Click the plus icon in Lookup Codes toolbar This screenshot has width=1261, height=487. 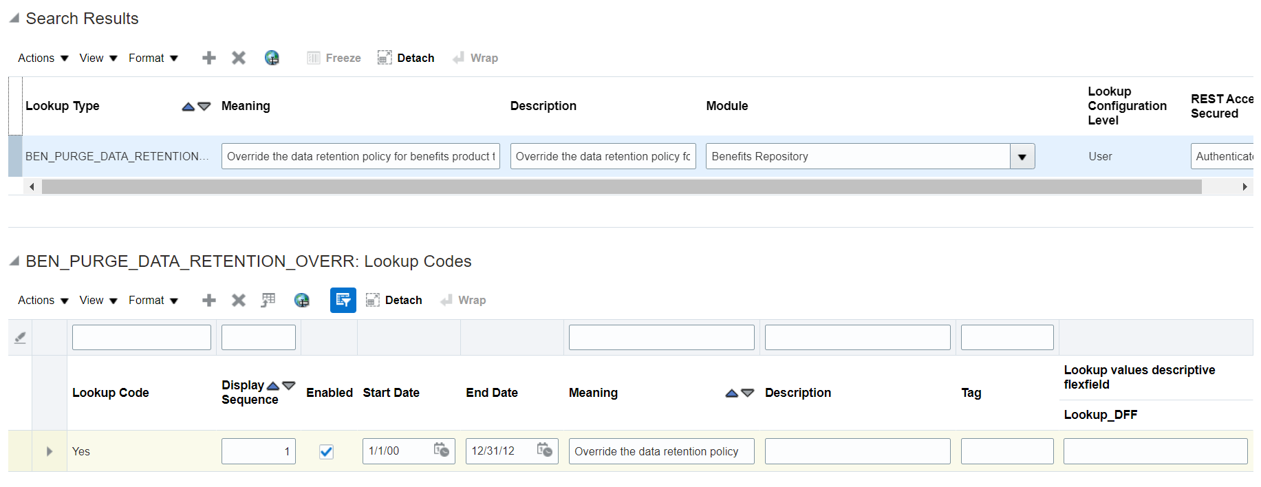pos(209,301)
